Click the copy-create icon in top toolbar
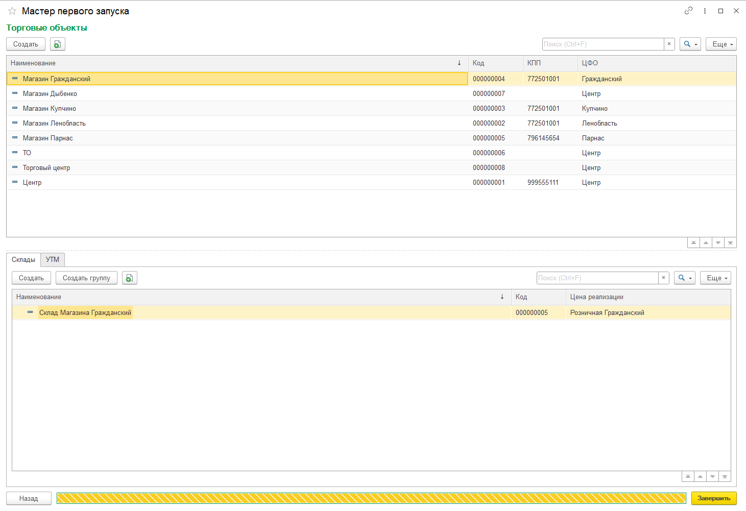Screen dimensions: 746x511 tap(57, 44)
